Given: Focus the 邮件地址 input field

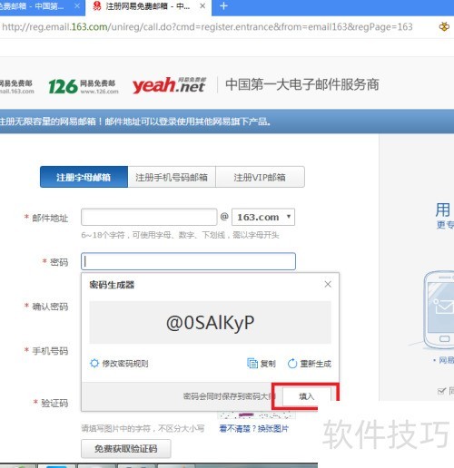Looking at the screenshot, I should click(x=149, y=217).
